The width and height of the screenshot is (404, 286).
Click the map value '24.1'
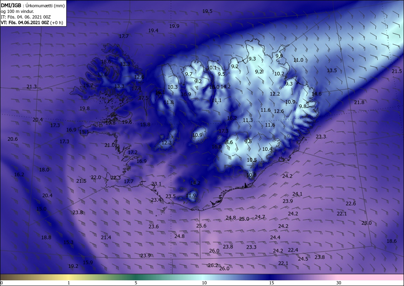297,194
